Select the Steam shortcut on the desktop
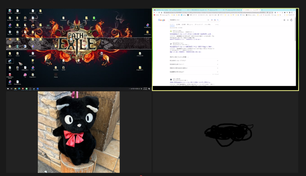The image size is (306, 176). pyautogui.click(x=10, y=61)
